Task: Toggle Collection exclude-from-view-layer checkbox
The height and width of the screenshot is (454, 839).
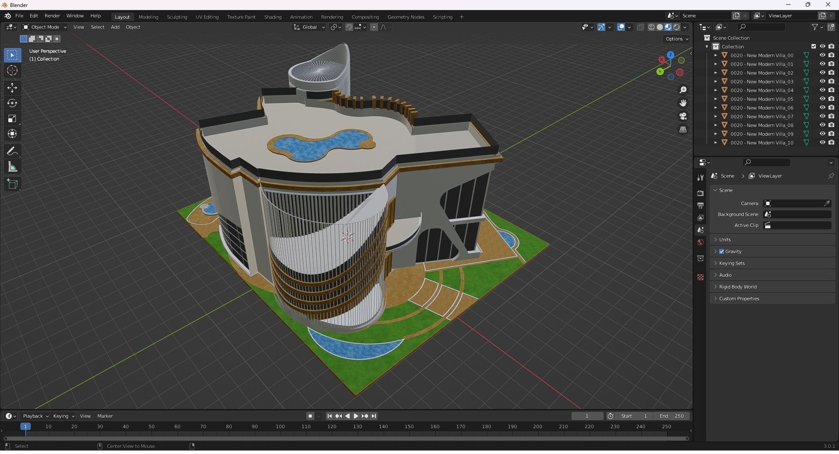Action: (814, 47)
